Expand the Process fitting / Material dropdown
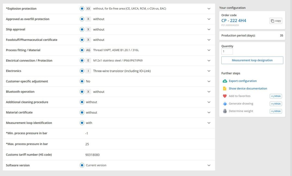Viewport: 292px width, 176px height. pos(209,50)
